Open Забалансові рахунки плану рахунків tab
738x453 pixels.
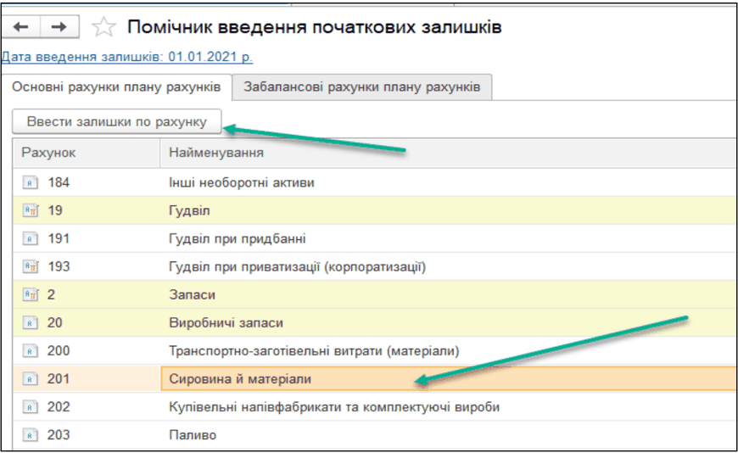click(361, 87)
